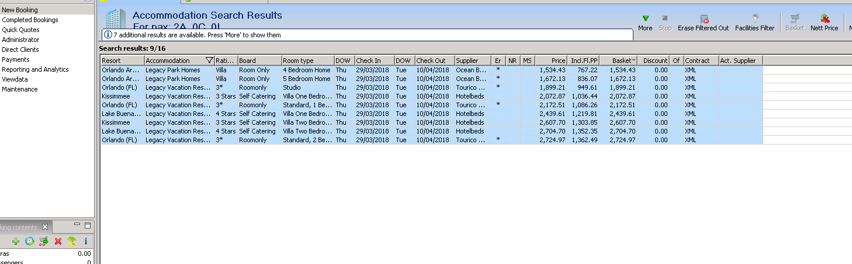Image resolution: width=852 pixels, height=264 pixels.
Task: Click the Er column header
Action: tap(498, 61)
